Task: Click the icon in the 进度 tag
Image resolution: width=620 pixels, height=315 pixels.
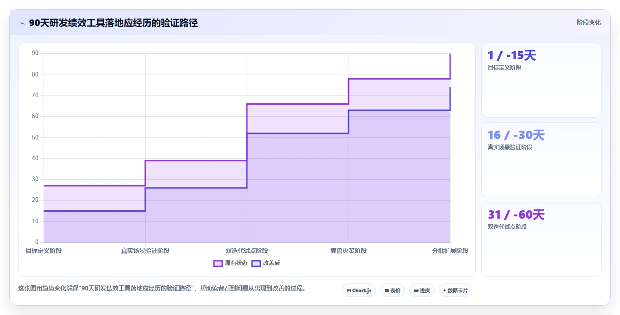Action: 416,291
